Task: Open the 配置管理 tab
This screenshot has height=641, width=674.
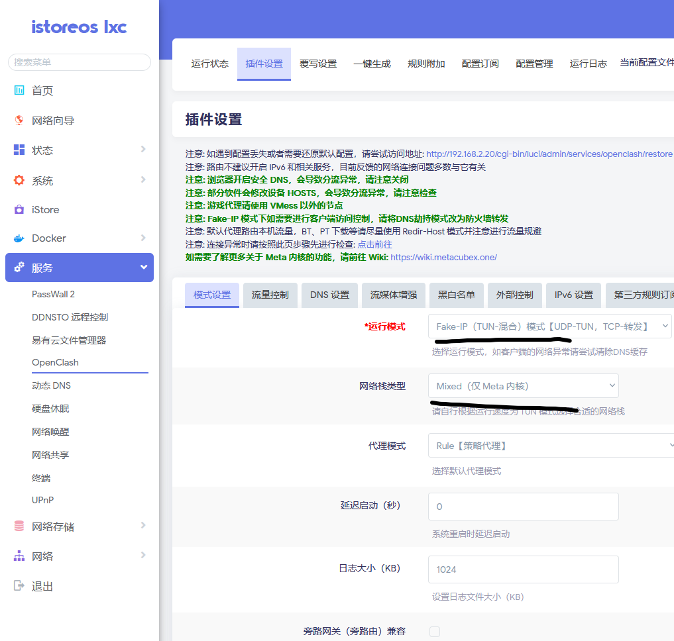Action: click(x=534, y=64)
